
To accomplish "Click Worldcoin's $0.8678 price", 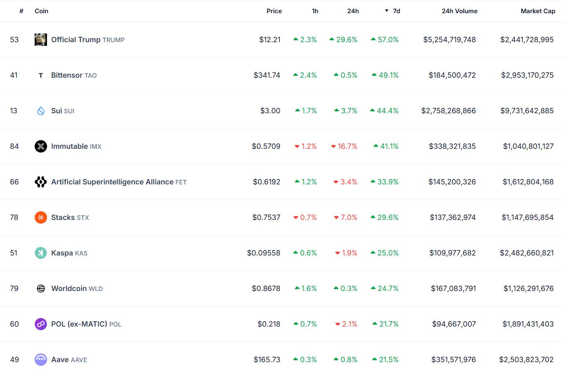I will [266, 289].
